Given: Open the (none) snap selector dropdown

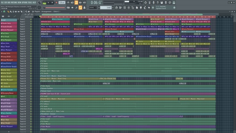Looking at the screenshot, I should (x=92, y=7).
